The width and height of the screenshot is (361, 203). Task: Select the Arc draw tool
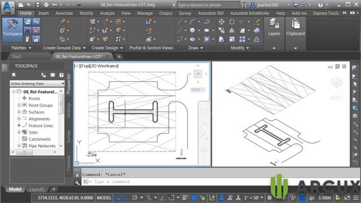tap(192, 21)
